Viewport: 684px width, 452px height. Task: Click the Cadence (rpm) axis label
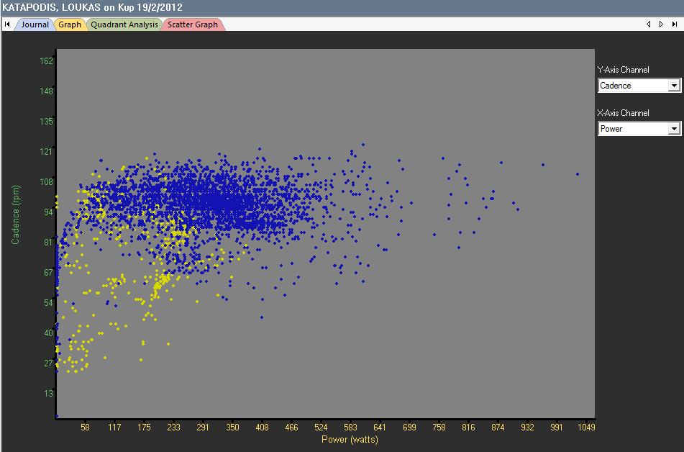click(15, 214)
